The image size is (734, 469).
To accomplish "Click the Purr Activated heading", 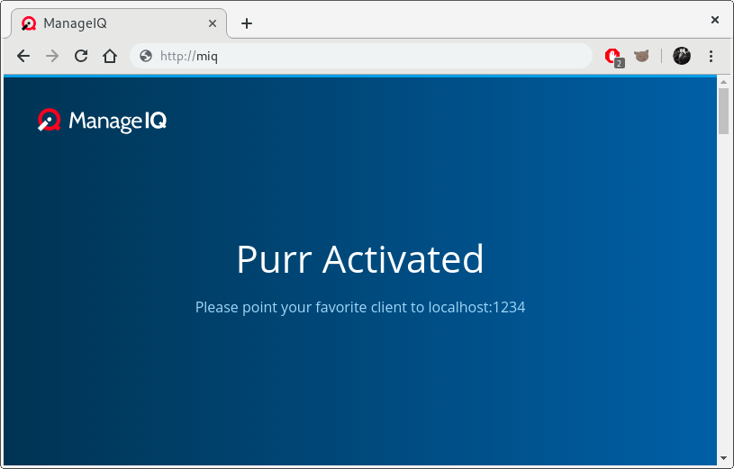I will click(x=359, y=259).
